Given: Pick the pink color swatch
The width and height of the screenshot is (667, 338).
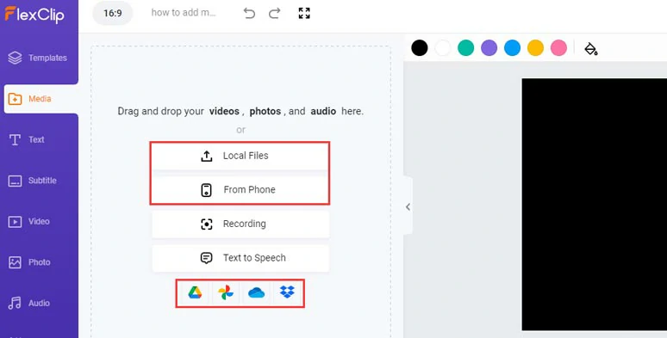Looking at the screenshot, I should [559, 48].
